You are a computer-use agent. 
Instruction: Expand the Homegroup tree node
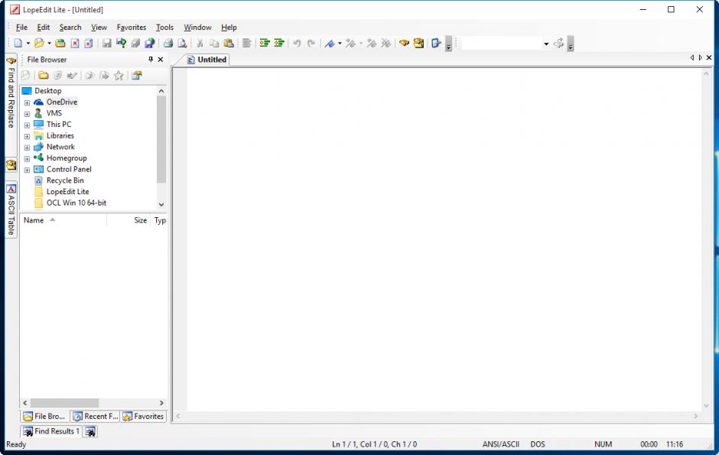click(x=27, y=158)
